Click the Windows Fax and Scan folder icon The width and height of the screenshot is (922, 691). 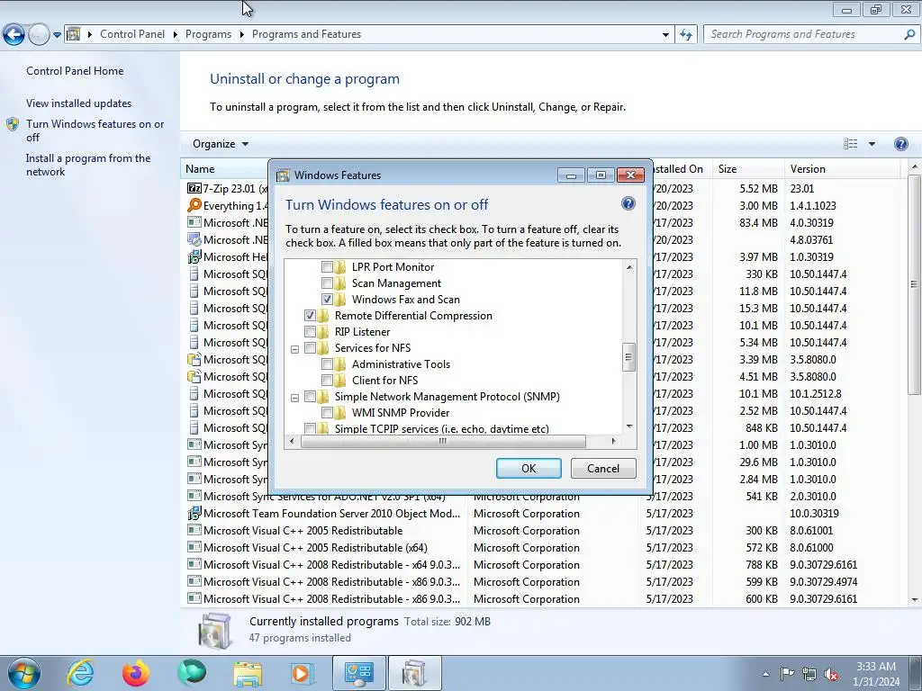pyautogui.click(x=339, y=299)
